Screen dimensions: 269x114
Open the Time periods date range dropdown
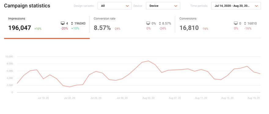coord(236,6)
